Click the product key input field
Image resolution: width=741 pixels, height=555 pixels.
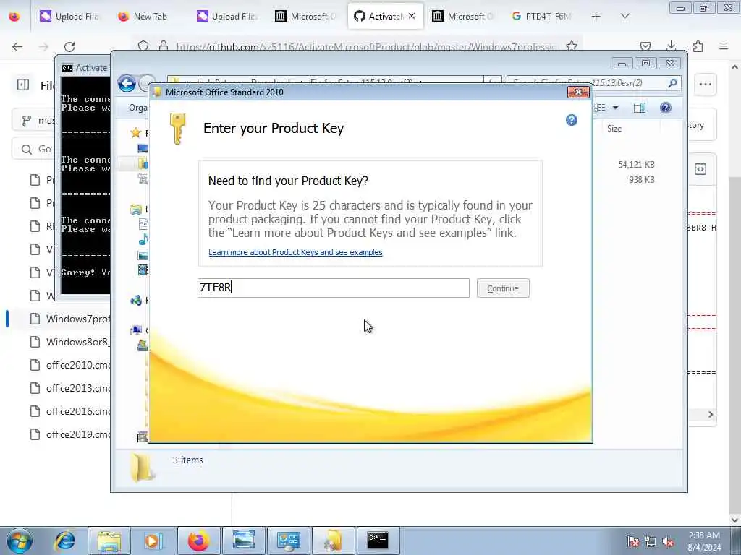click(333, 288)
